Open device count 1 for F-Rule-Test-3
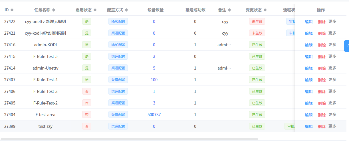The image size is (349, 142). 154,91
